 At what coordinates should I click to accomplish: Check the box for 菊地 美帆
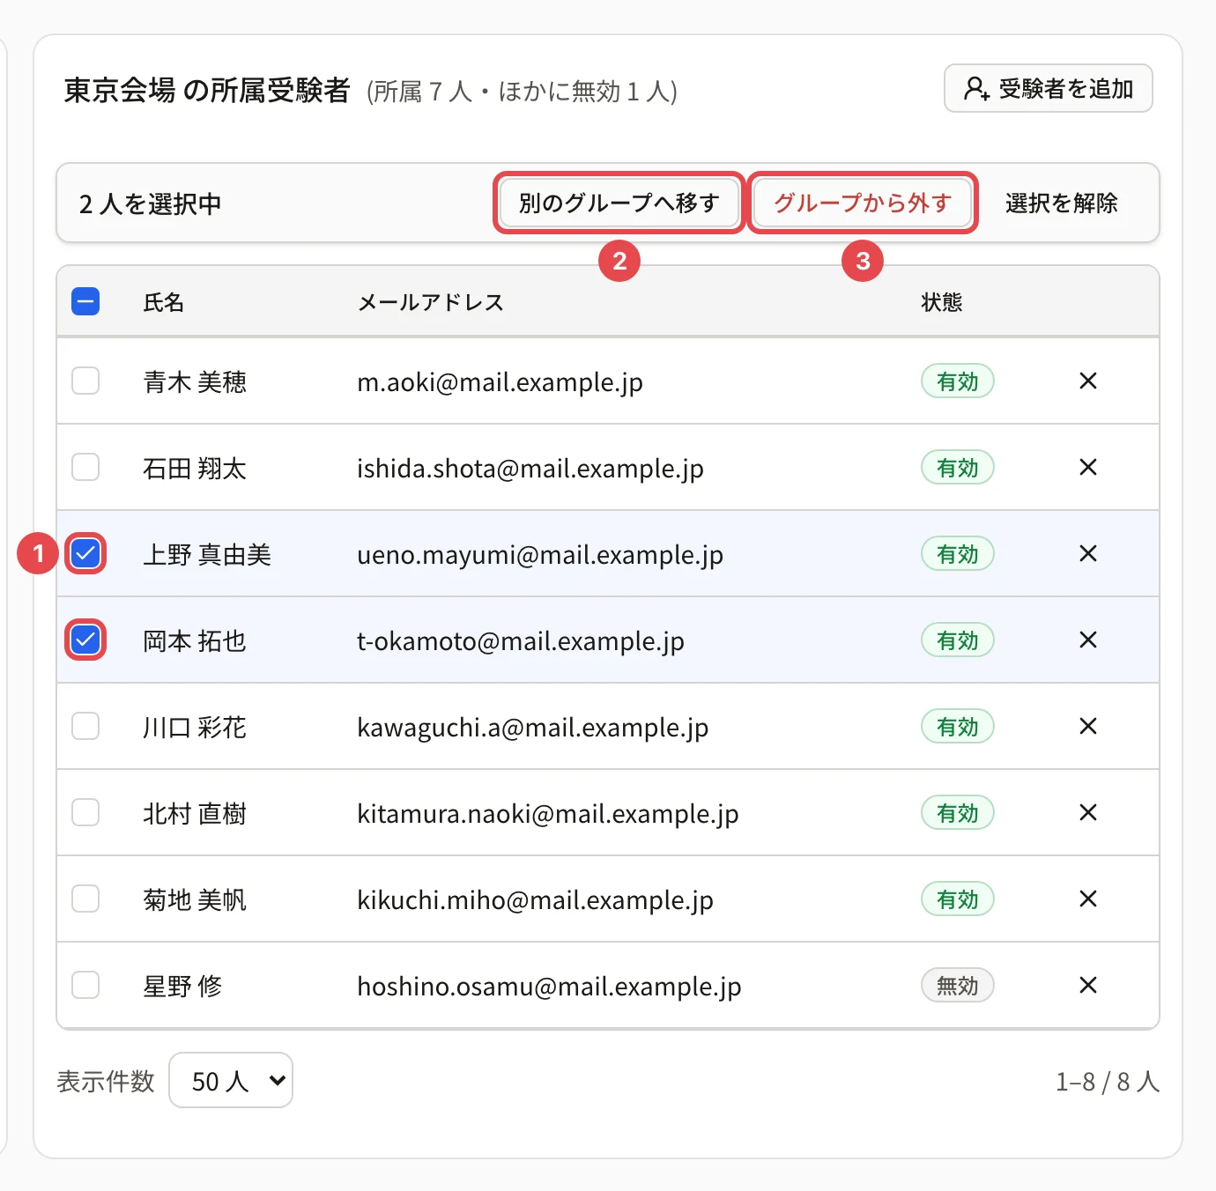pos(85,899)
